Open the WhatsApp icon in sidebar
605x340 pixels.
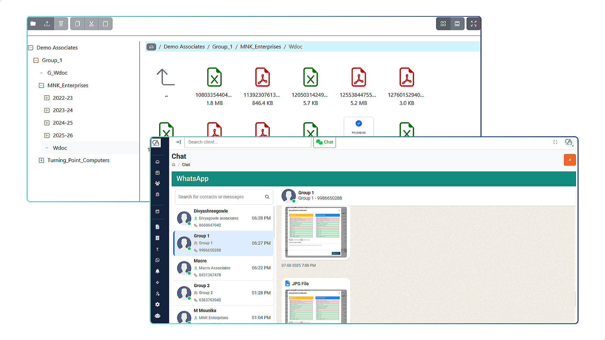pos(158,260)
